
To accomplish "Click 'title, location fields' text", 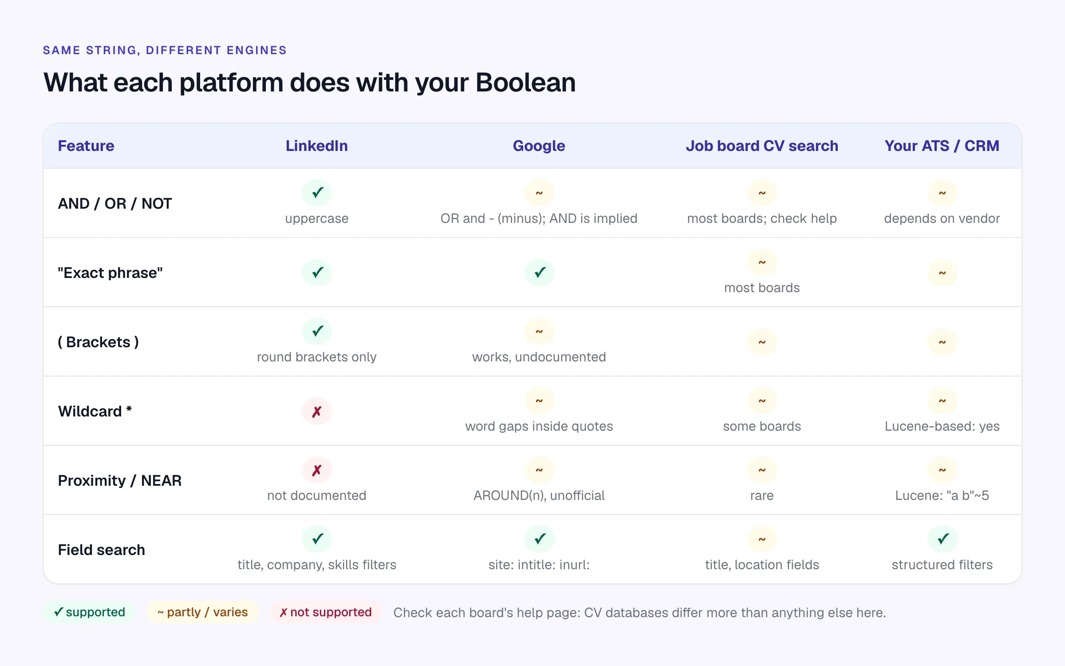I will 762,565.
